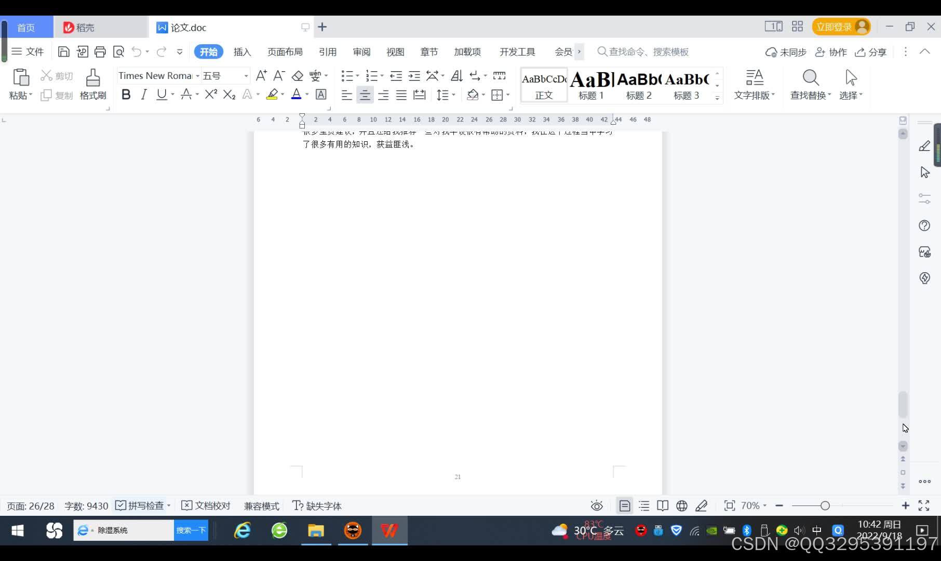The height and width of the screenshot is (561, 941).
Task: Expand customize quick access toolbar arrow
Action: tap(180, 51)
